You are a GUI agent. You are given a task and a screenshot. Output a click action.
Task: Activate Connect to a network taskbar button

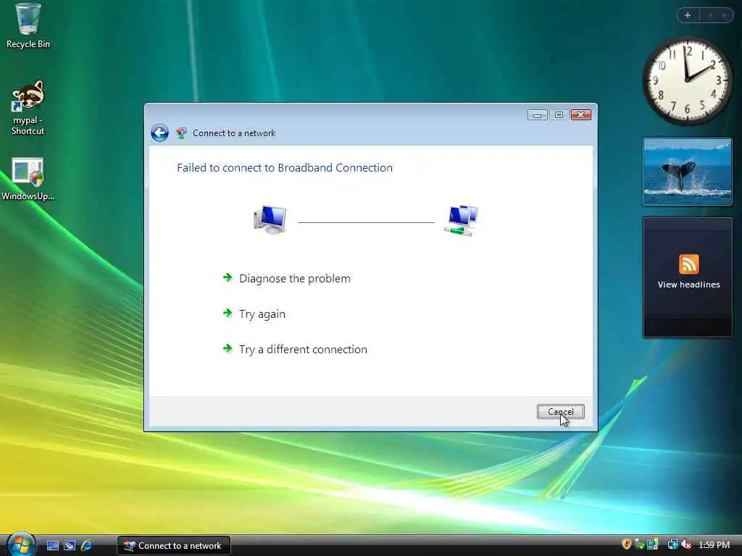[174, 546]
